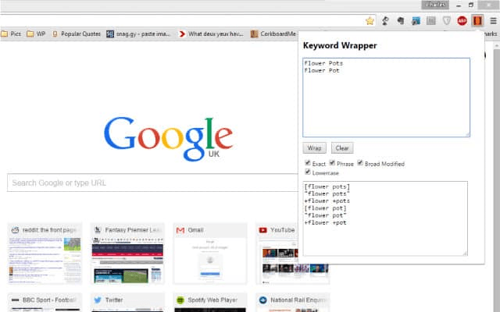Click the page vertical scrollbar
Image resolution: width=500 pixels, height=312 pixels.
tap(497, 177)
